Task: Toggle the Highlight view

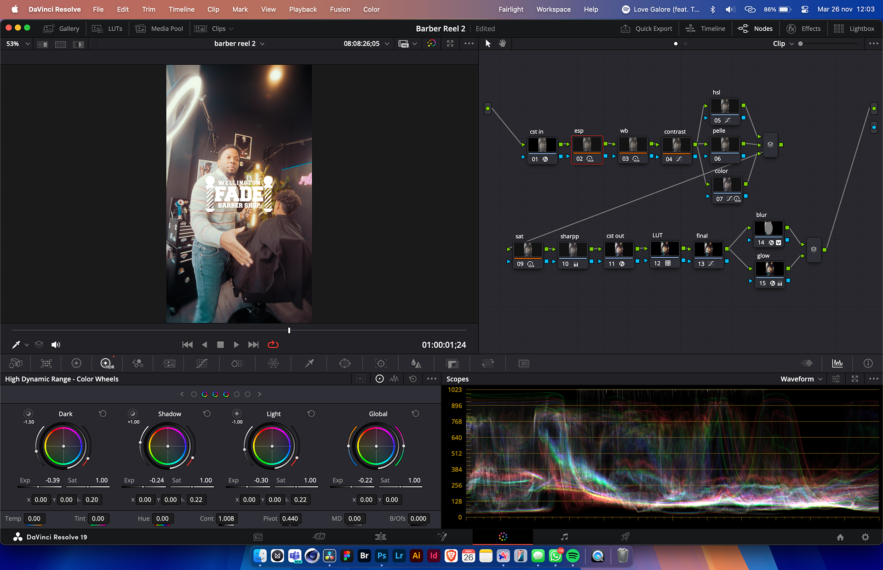Action: (x=78, y=44)
